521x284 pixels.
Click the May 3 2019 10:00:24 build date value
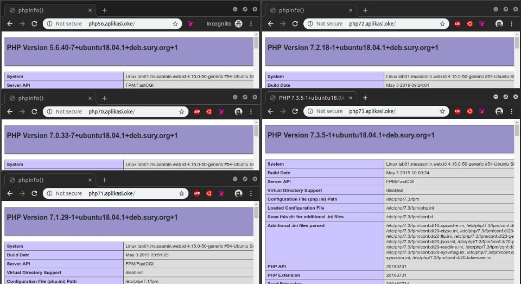[x=408, y=173]
